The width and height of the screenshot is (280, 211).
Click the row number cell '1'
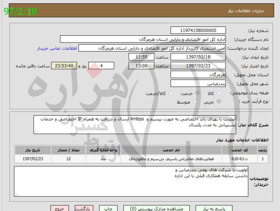[x=262, y=159]
